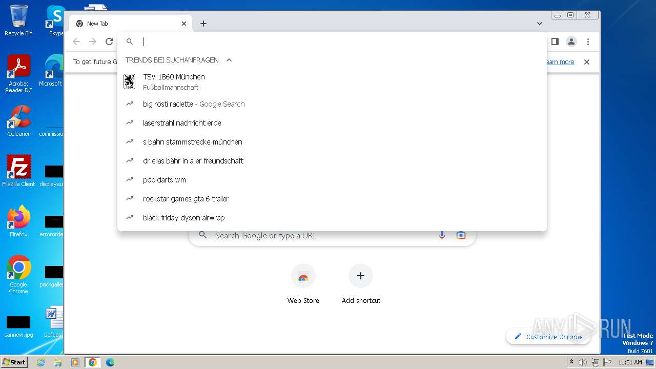
Task: Open File Explorer in the taskbar
Action: pyautogui.click(x=58, y=362)
